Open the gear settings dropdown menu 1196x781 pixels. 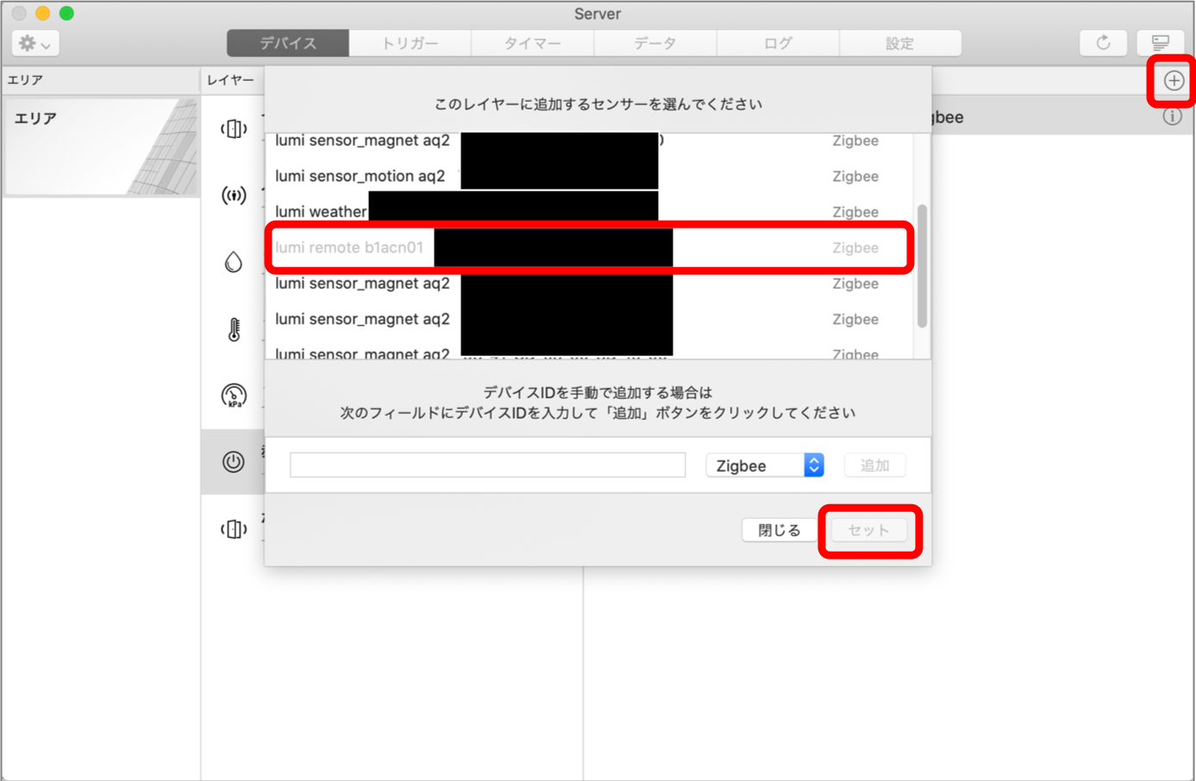click(35, 43)
